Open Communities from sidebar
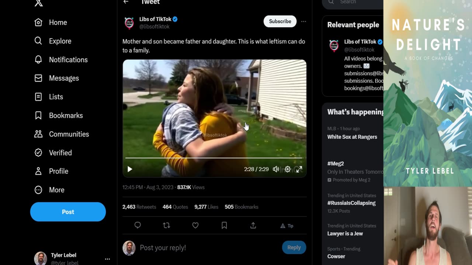 (x=62, y=134)
